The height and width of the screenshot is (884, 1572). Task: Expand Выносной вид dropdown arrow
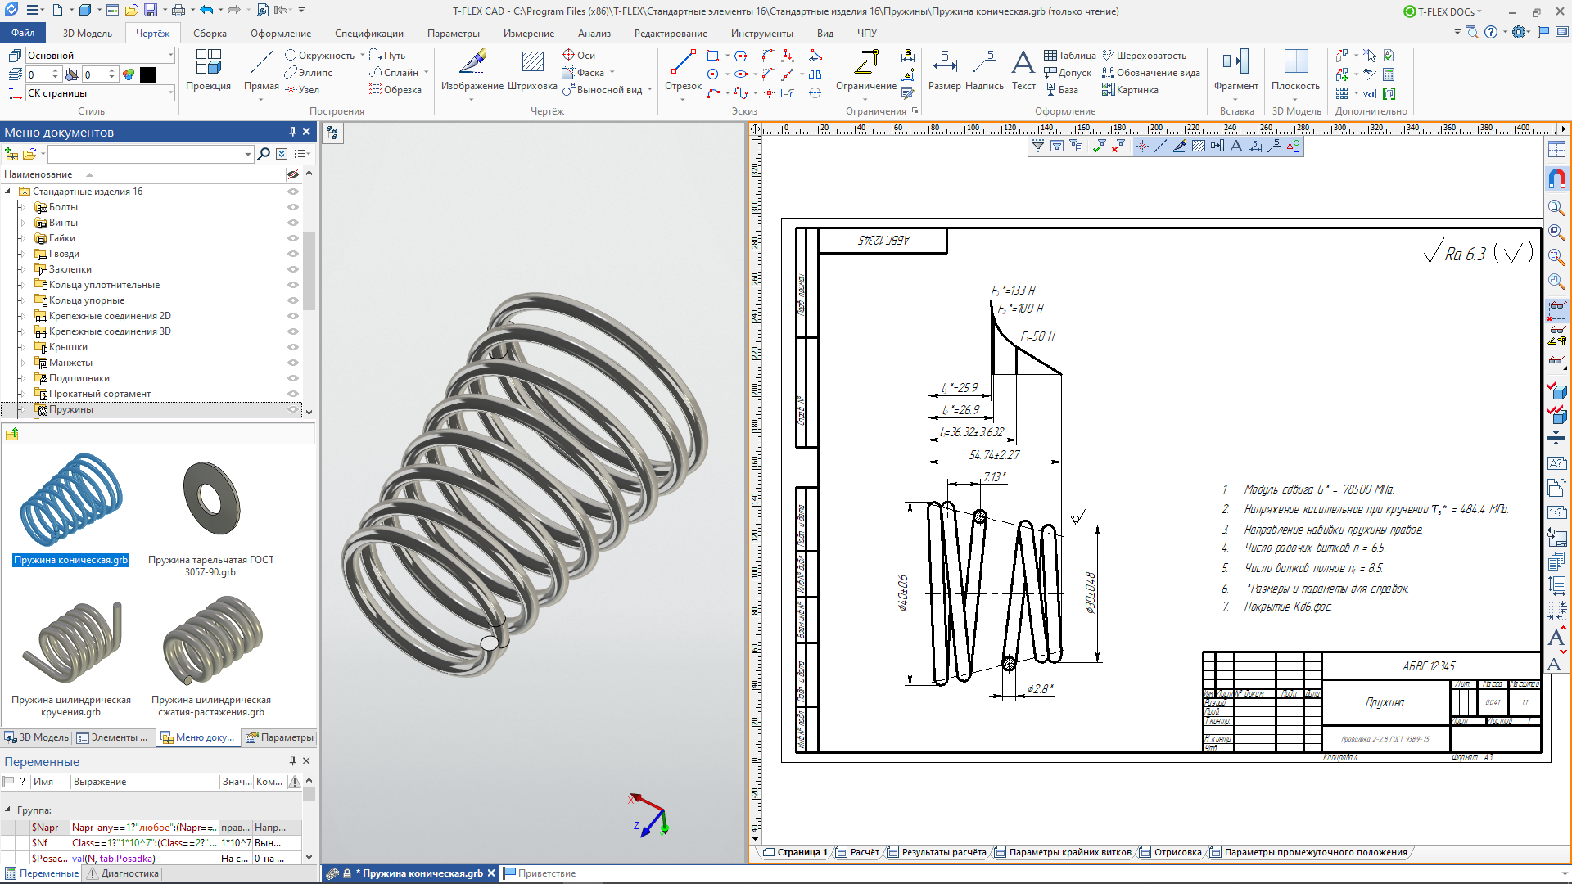649,90
